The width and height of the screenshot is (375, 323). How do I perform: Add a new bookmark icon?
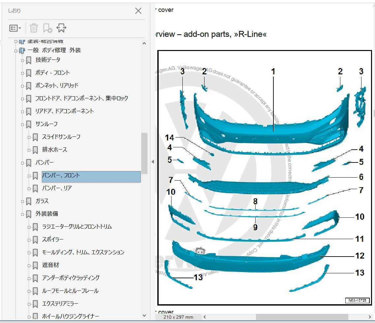(x=47, y=28)
